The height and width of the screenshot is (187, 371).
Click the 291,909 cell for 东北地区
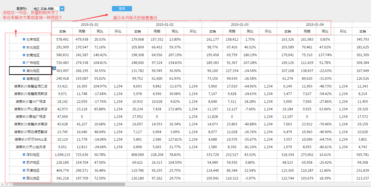(62, 47)
